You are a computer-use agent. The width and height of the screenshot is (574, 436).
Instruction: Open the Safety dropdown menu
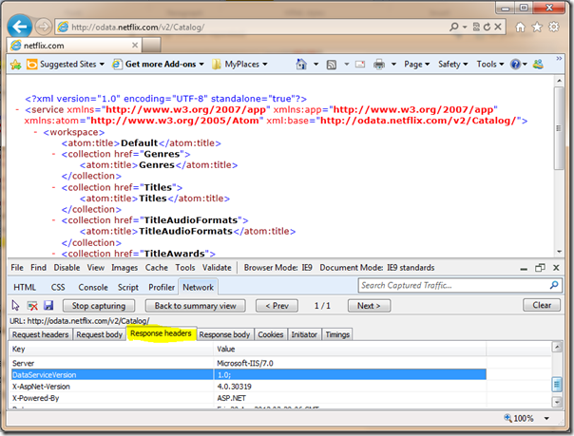(452, 65)
